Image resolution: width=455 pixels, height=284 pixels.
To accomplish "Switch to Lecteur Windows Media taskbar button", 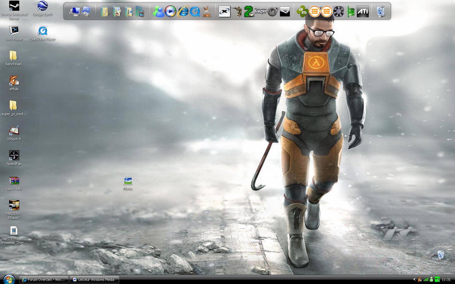I will click(x=94, y=280).
